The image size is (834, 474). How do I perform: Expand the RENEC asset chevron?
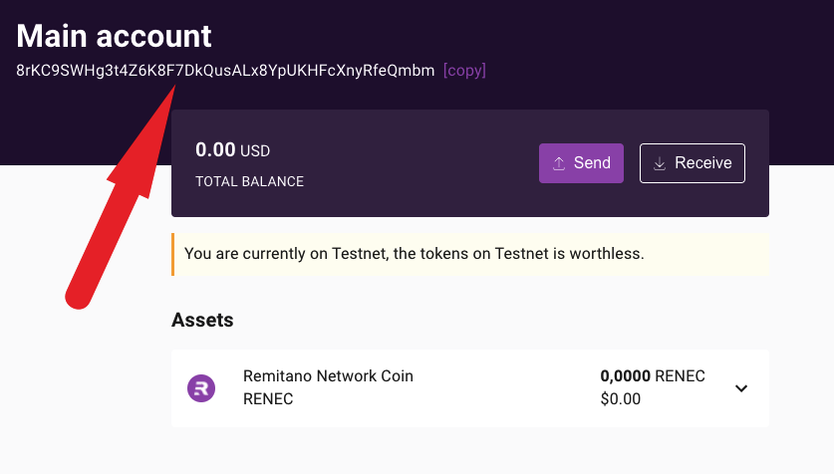741,388
